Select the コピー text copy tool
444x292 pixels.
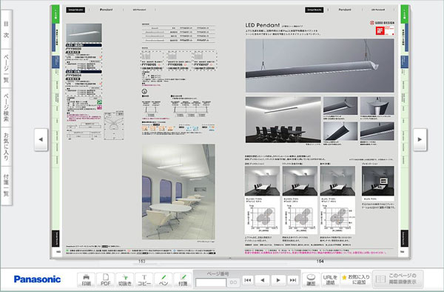tap(144, 280)
